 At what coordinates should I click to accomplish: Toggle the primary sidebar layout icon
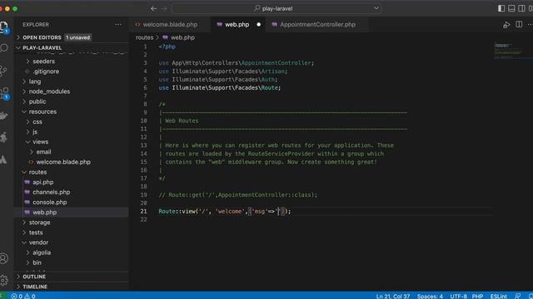click(x=501, y=8)
